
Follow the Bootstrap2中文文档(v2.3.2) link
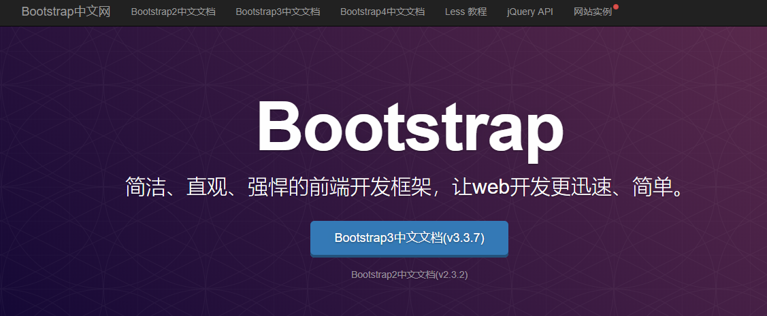tap(410, 275)
